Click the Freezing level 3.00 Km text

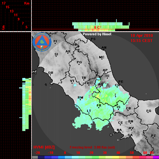tap(92, 147)
